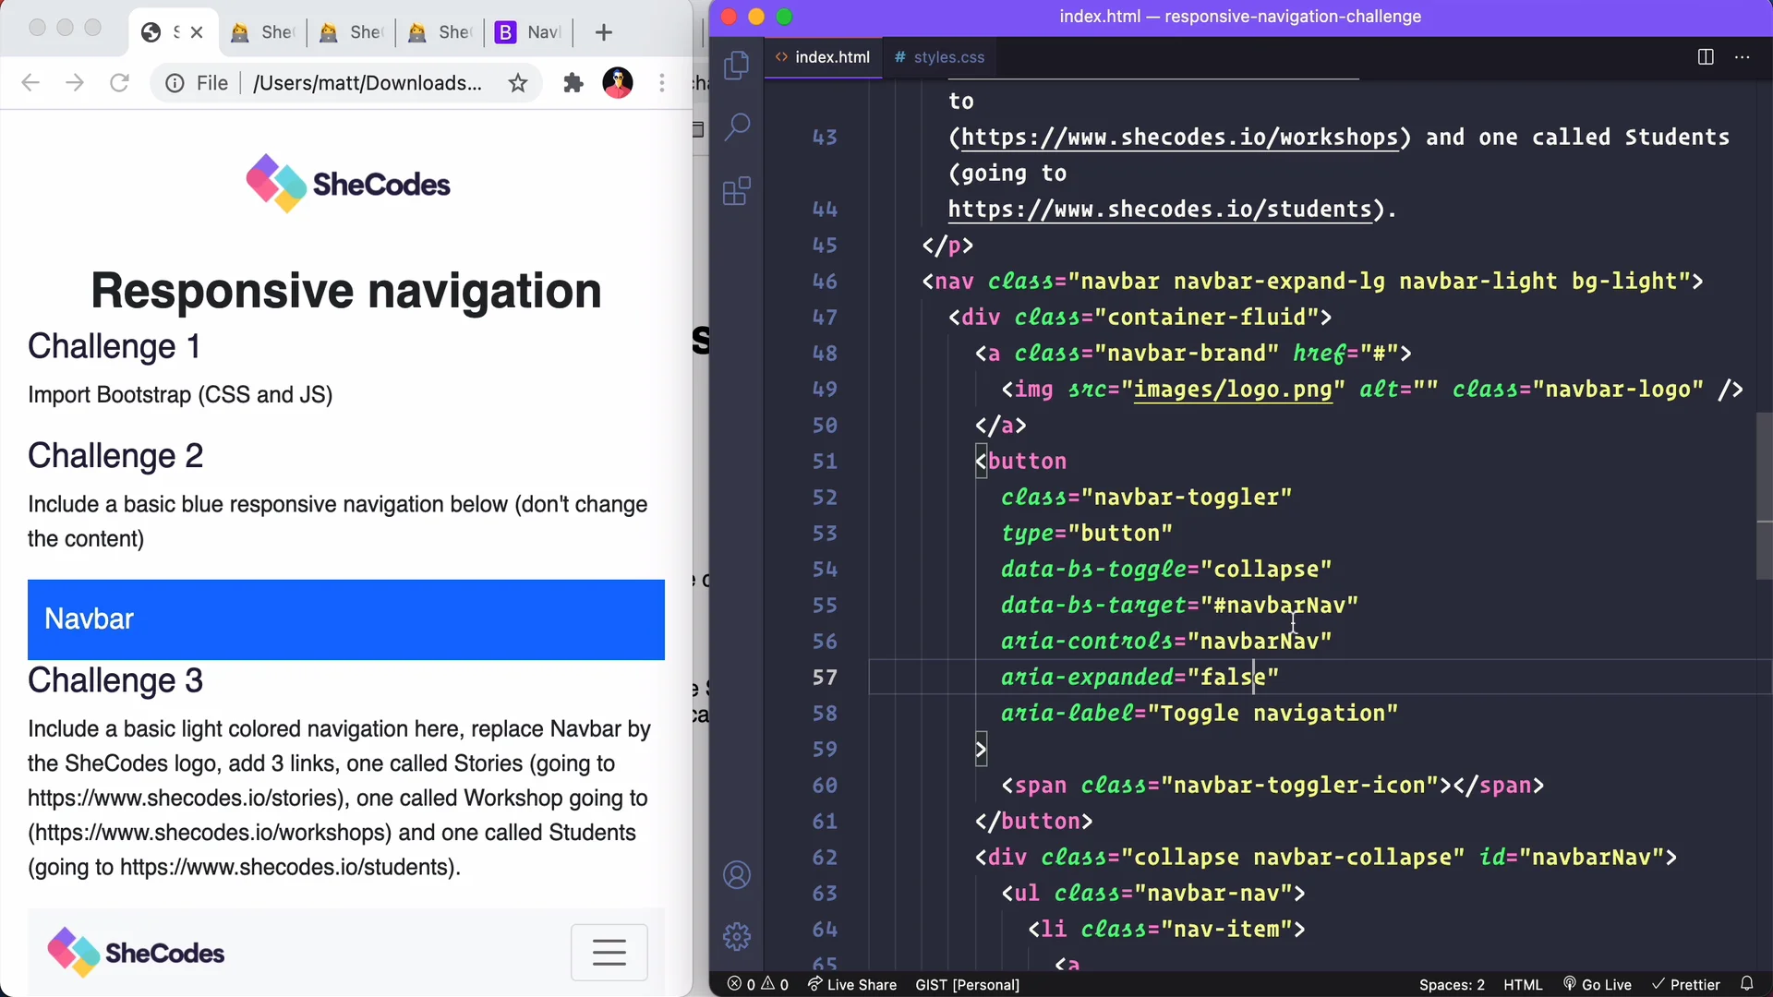This screenshot has width=1773, height=997.
Task: Open the Extensions view in VS Code
Action: (x=738, y=191)
